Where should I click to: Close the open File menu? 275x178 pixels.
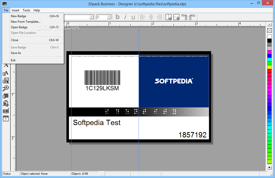[x=6, y=10]
